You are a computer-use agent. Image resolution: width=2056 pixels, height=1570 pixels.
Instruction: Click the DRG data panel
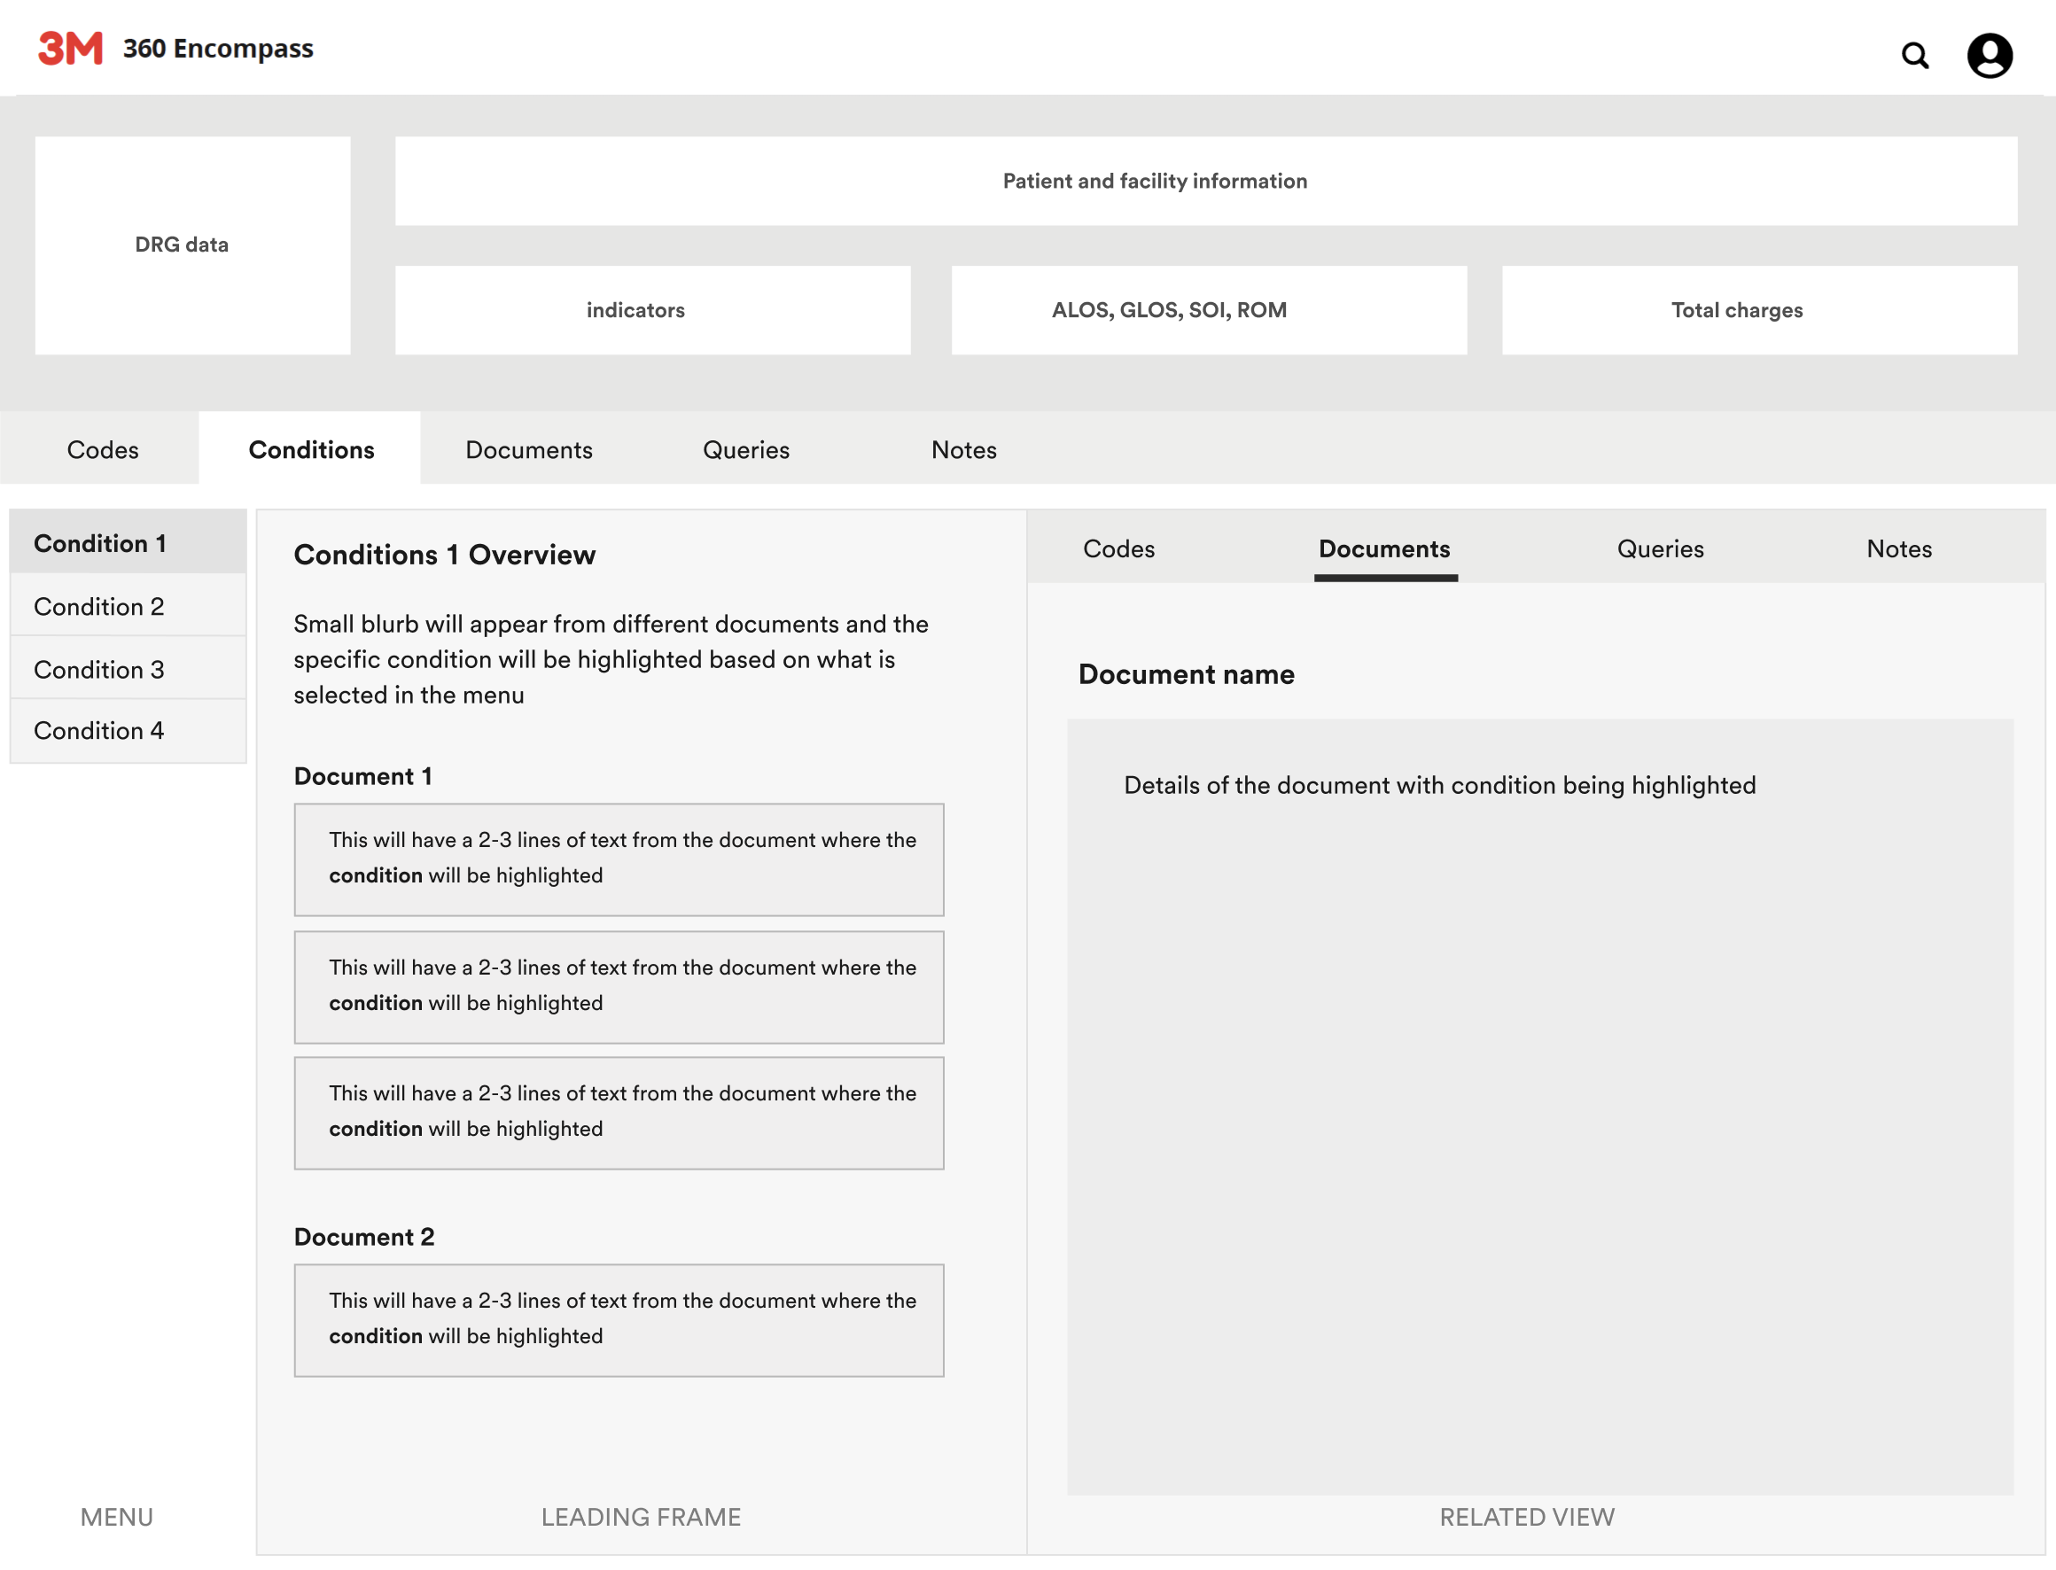192,245
